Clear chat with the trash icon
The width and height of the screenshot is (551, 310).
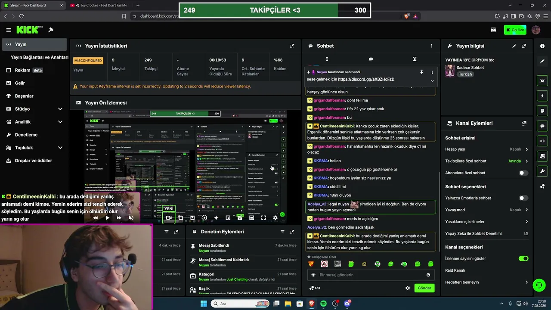click(x=327, y=59)
